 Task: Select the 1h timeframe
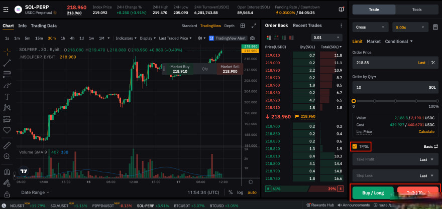63,38
